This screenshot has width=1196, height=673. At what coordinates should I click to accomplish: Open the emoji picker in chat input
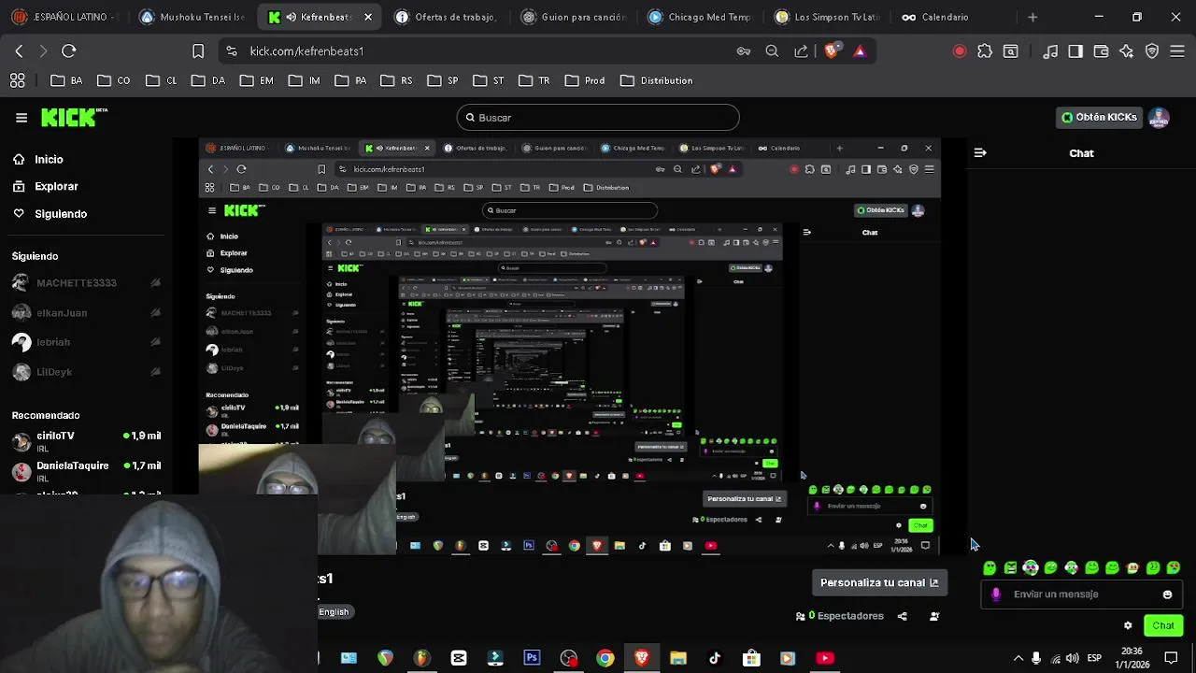click(1167, 594)
